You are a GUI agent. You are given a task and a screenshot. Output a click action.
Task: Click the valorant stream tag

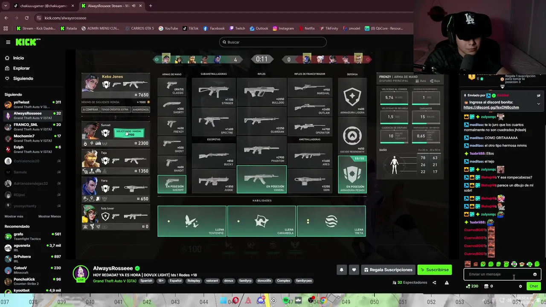coord(212,281)
